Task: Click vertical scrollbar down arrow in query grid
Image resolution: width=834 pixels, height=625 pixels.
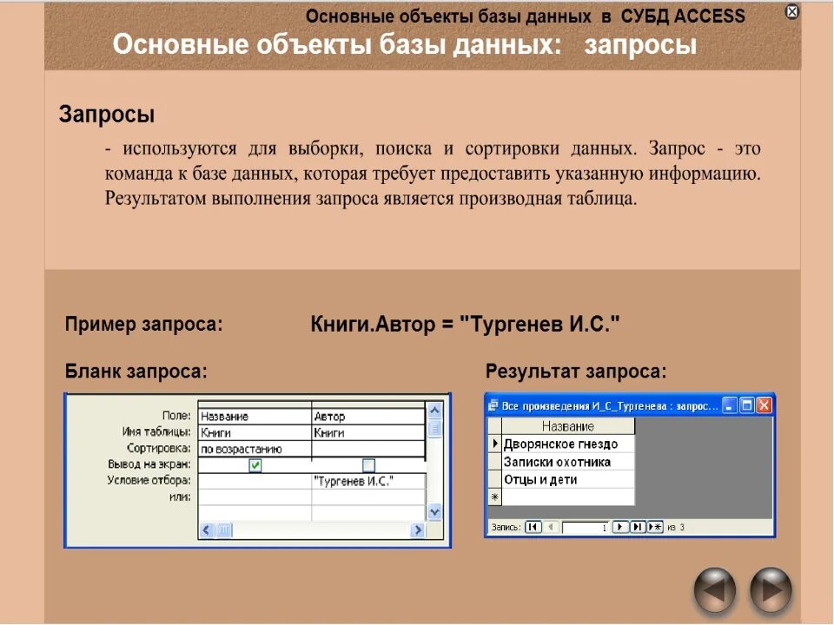Action: [x=434, y=512]
